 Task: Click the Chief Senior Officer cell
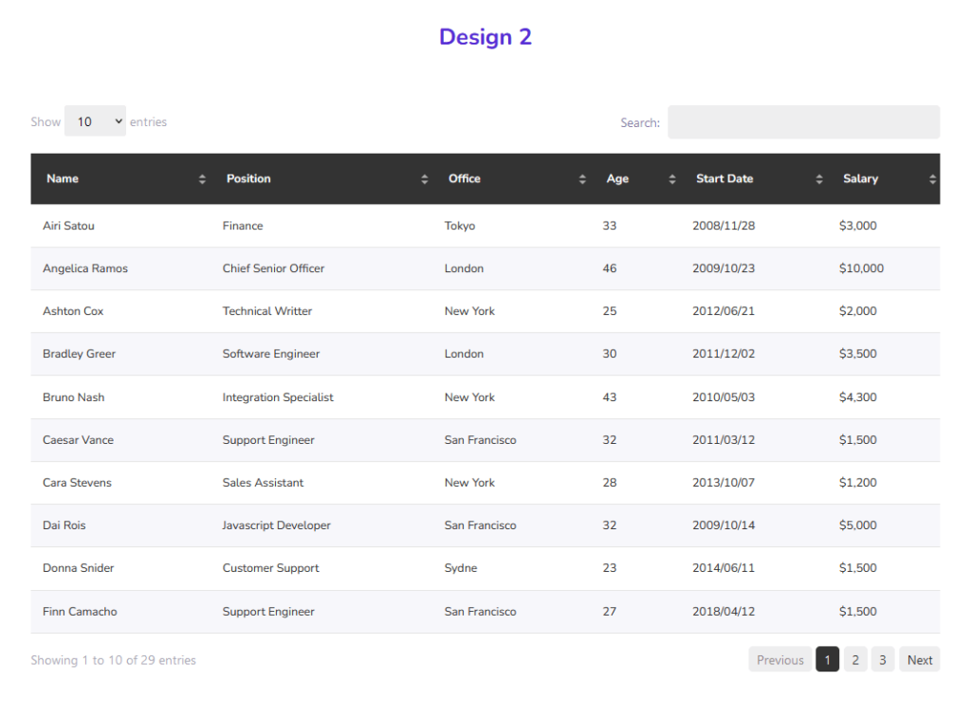pos(274,268)
